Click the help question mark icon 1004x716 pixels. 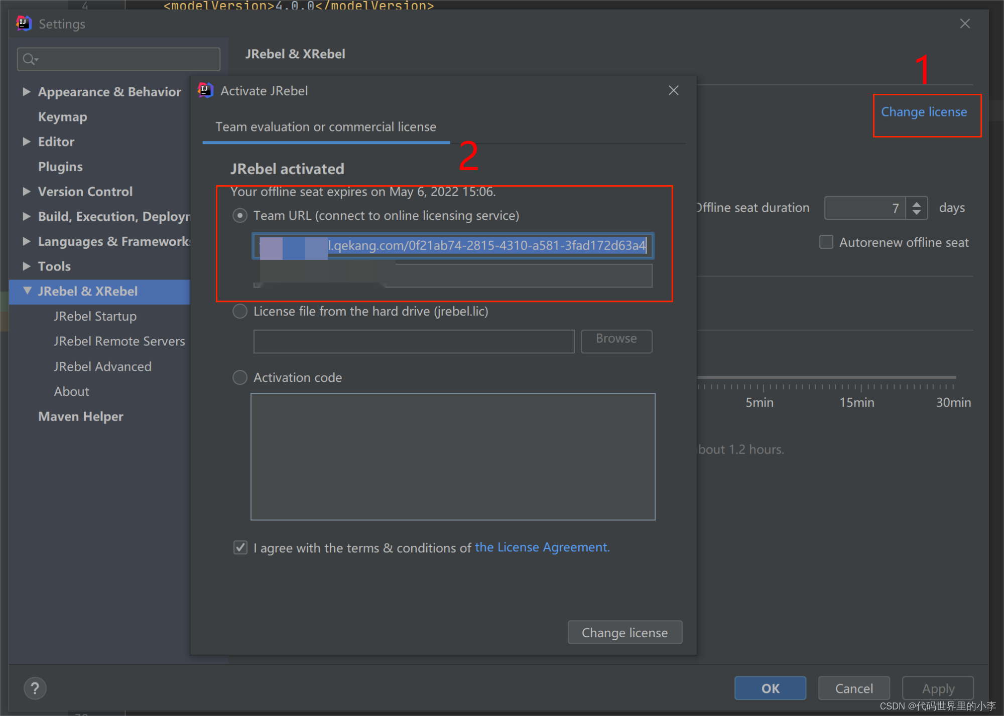point(35,688)
